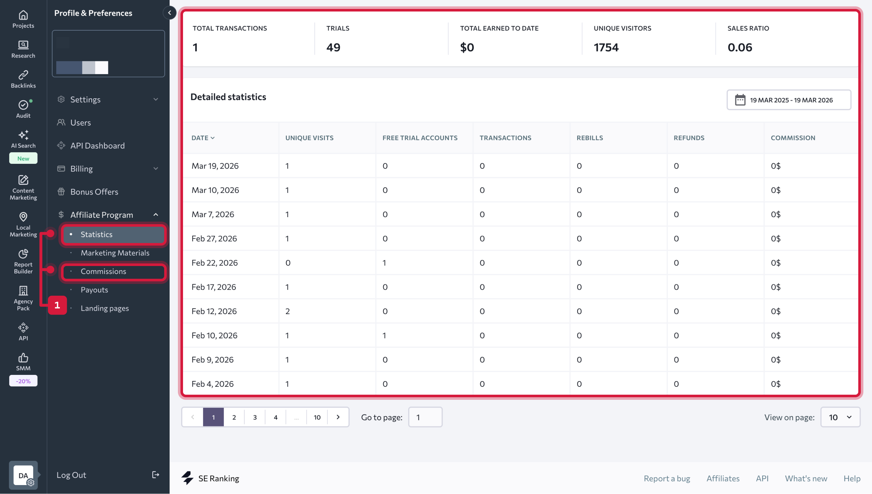Go to Backlinks link icon

tap(23, 75)
